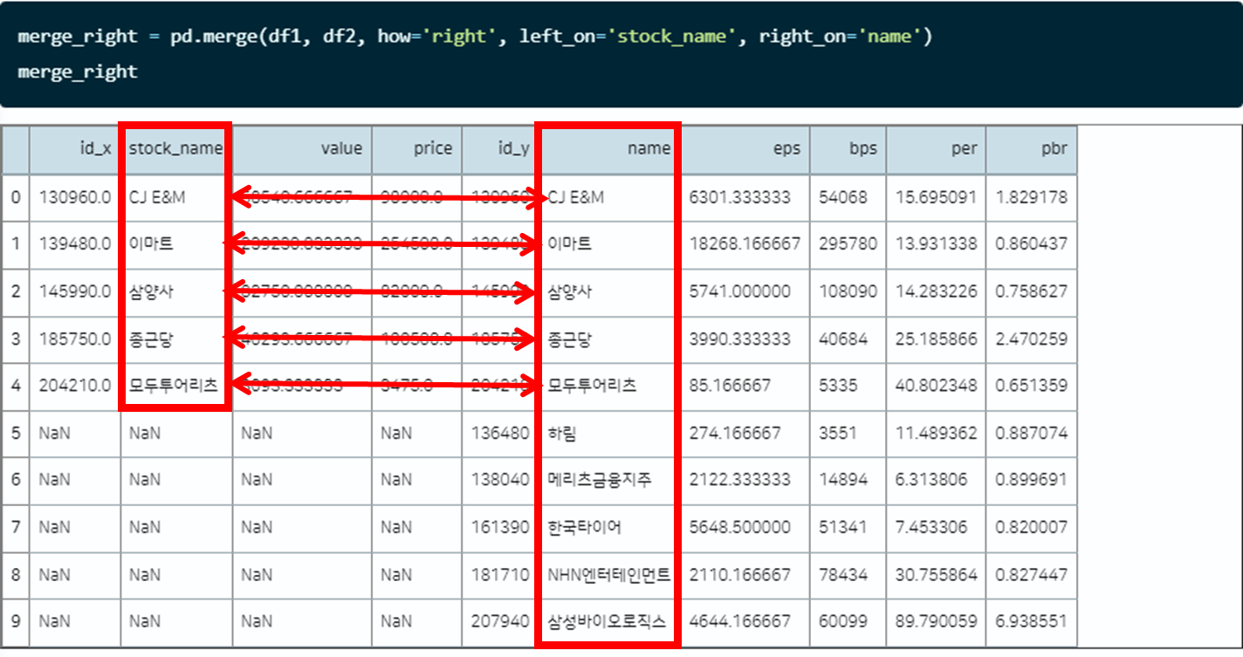
Task: Click id_y value 138040
Action: click(499, 480)
